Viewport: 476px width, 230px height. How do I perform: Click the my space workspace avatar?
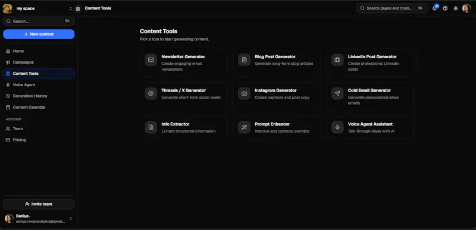(7, 8)
